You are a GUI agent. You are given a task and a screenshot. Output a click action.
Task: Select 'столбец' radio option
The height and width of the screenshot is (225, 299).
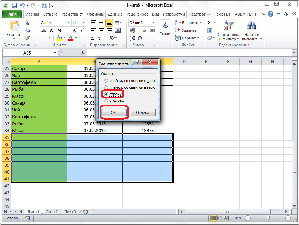(106, 100)
